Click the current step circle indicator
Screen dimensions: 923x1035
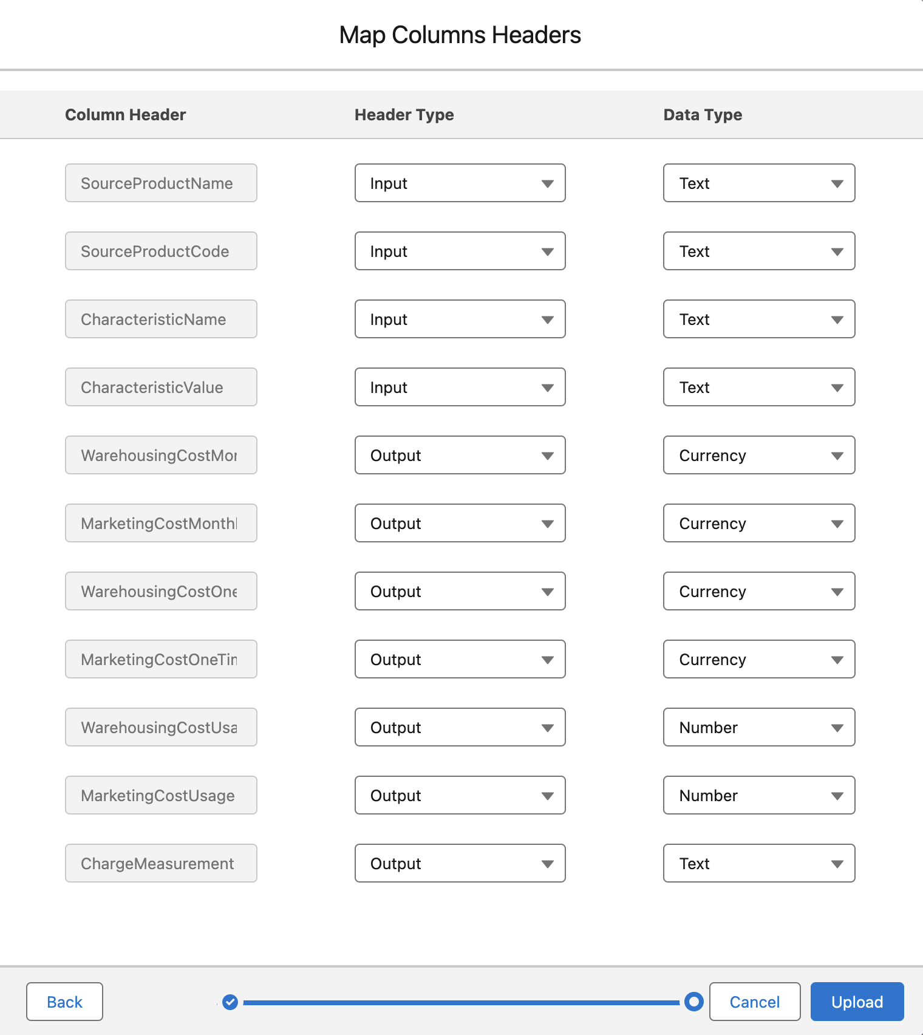point(693,1002)
